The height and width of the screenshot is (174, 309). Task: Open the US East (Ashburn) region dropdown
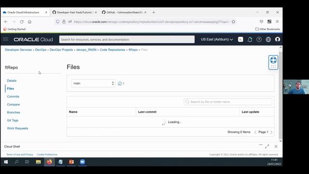(x=217, y=40)
